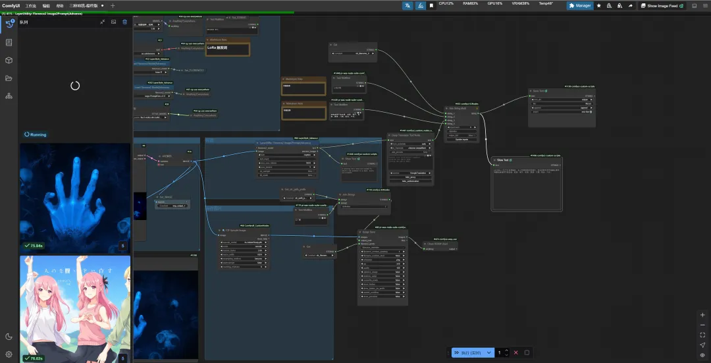Click the green execution progress bar

147,13
